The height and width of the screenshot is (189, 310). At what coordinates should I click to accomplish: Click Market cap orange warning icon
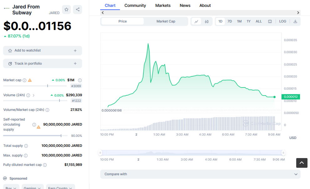tap(30, 80)
